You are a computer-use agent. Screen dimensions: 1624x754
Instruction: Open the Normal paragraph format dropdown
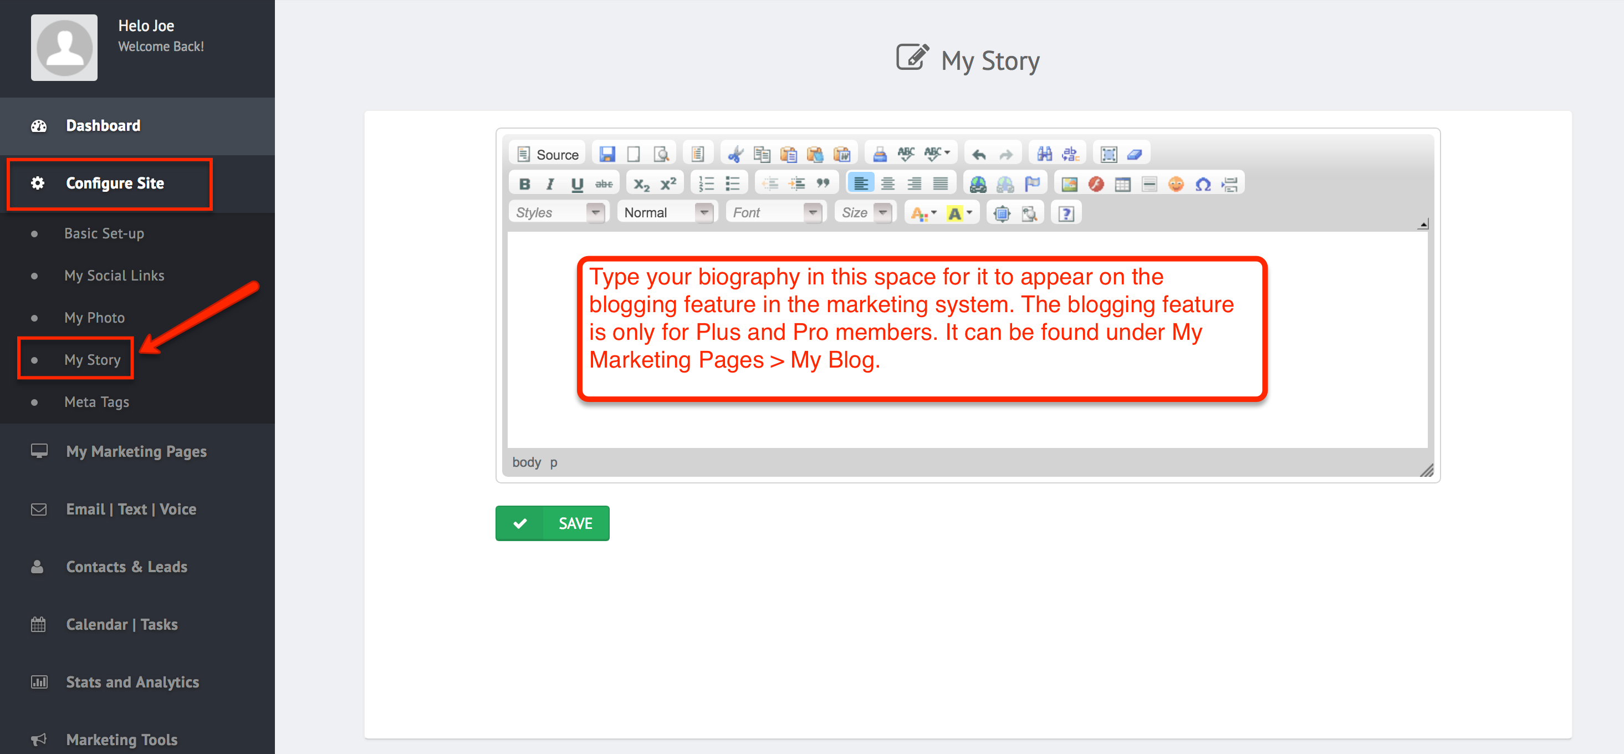click(x=667, y=213)
